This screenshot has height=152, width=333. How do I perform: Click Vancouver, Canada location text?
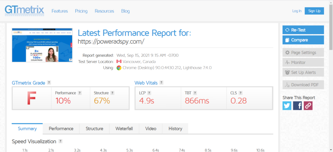[139, 62]
